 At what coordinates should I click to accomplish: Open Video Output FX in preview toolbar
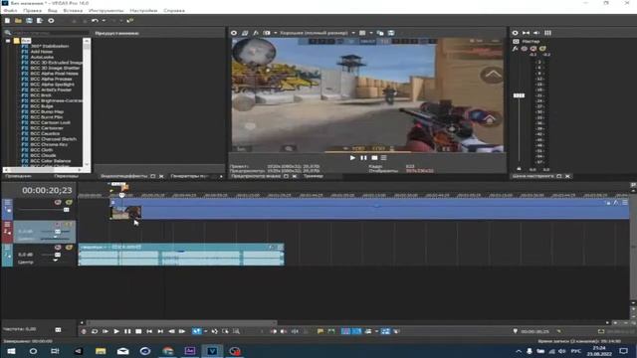click(x=256, y=33)
